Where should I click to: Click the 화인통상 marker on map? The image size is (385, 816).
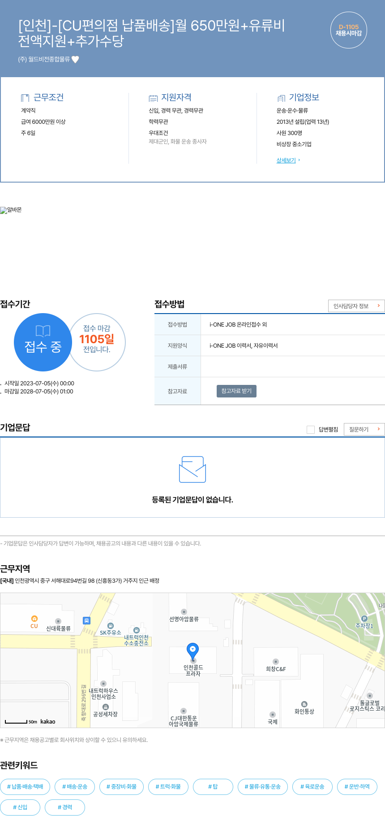tap(304, 704)
